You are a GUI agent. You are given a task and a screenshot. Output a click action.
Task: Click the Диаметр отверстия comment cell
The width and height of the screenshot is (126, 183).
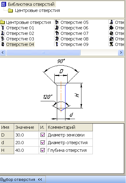click(x=70, y=143)
